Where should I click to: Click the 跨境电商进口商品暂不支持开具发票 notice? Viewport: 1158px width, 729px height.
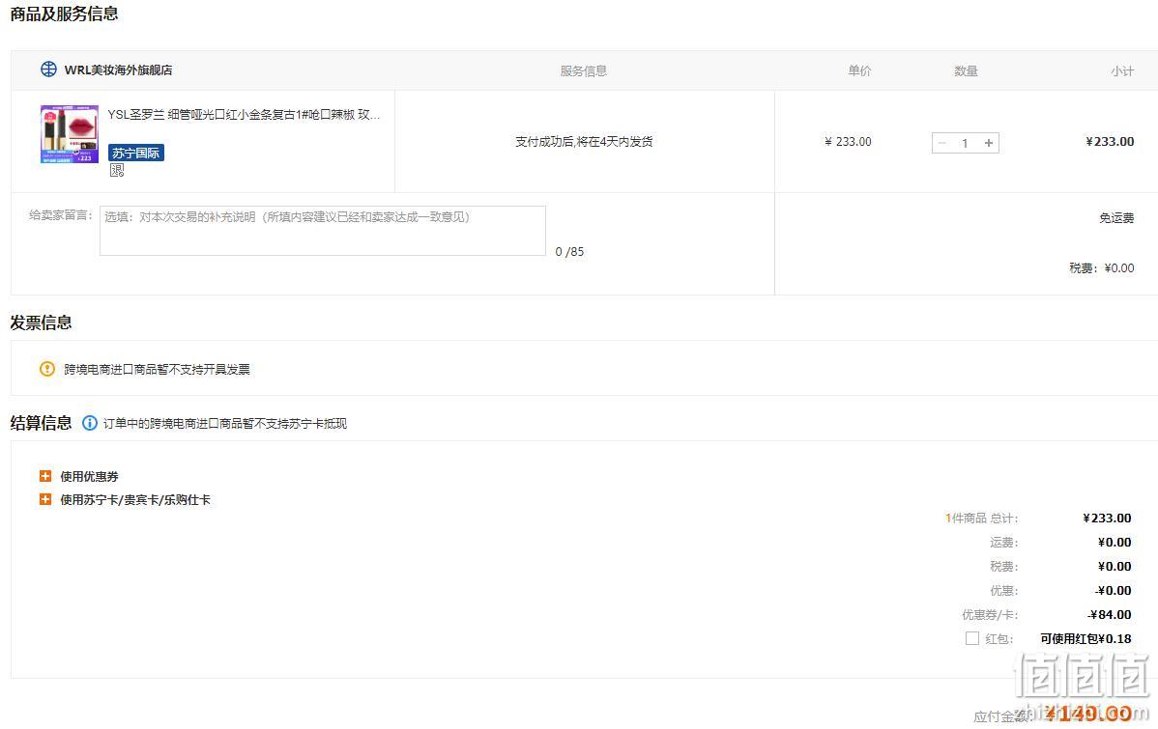pos(158,369)
